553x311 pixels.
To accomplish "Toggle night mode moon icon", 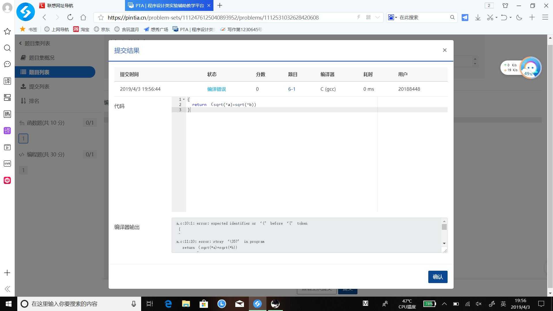I will (x=519, y=18).
